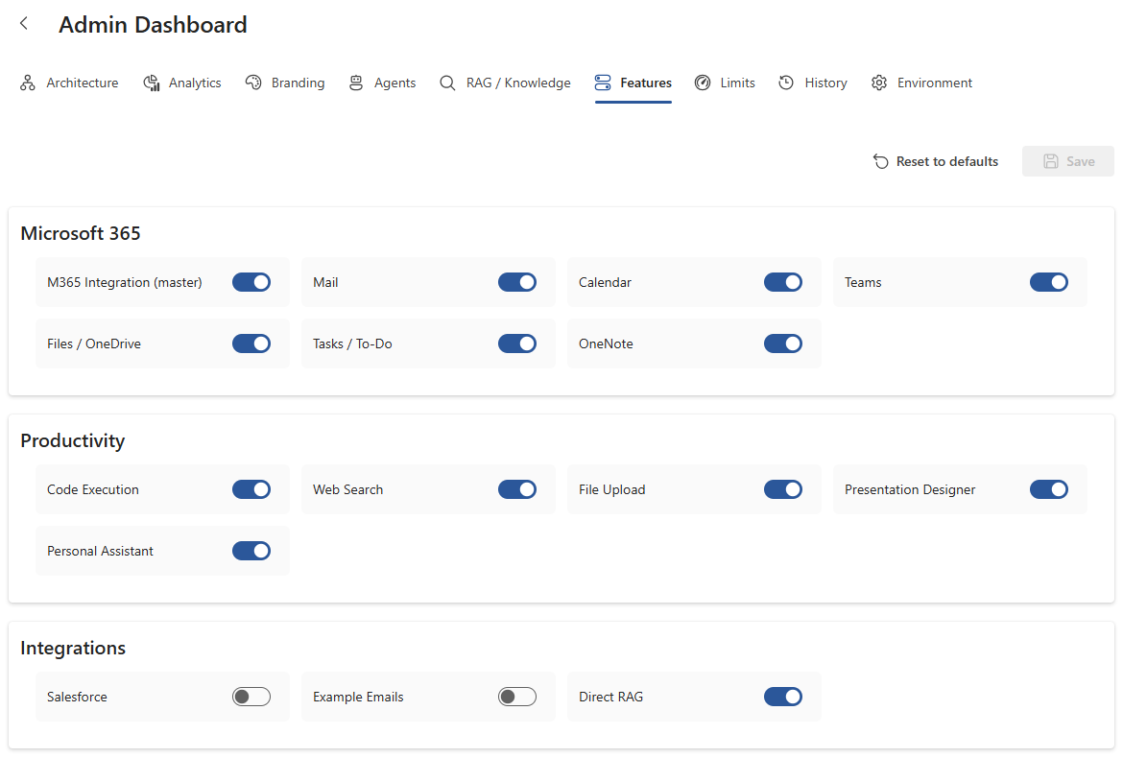Screen dimensions: 1123x758
Task: Click the Save button
Action: (x=1067, y=161)
